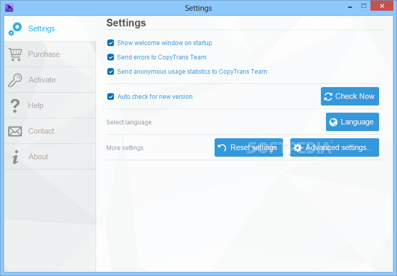
Task: Click the CopyTrans app icon in title bar
Action: (x=9, y=8)
